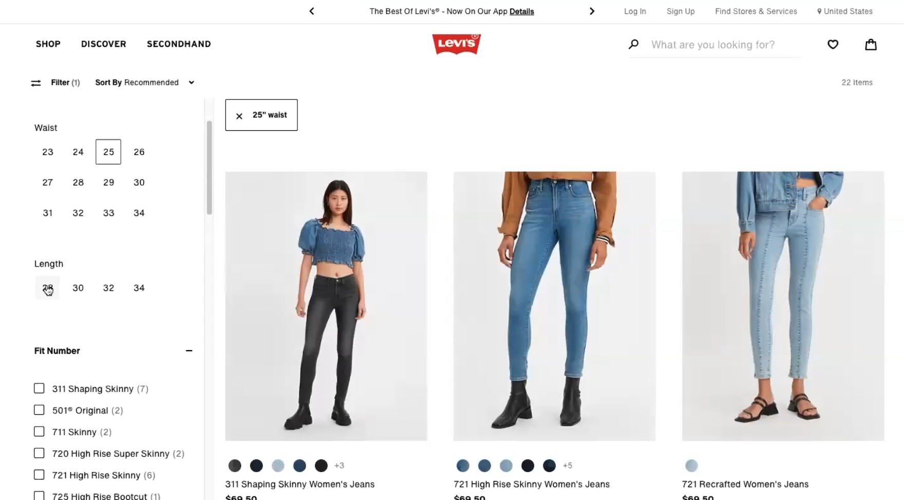904x500 pixels.
Task: Select waist size 26
Action: tap(139, 152)
